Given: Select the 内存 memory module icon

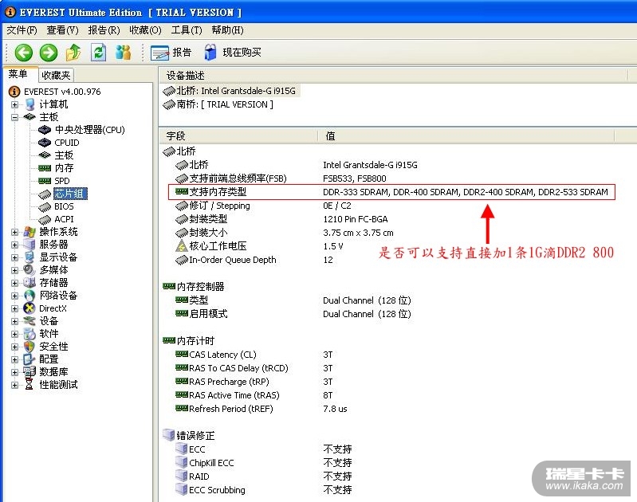Looking at the screenshot, I should click(x=45, y=168).
